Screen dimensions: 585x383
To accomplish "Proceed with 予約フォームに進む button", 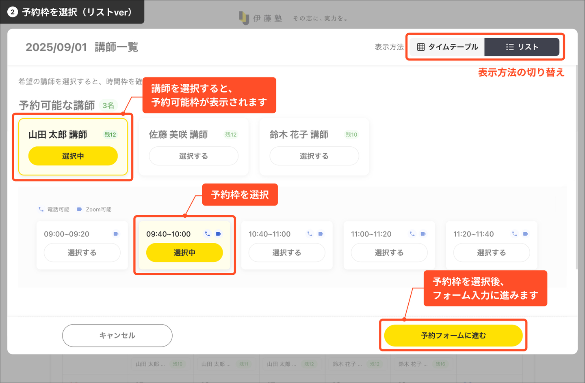I will coord(453,336).
